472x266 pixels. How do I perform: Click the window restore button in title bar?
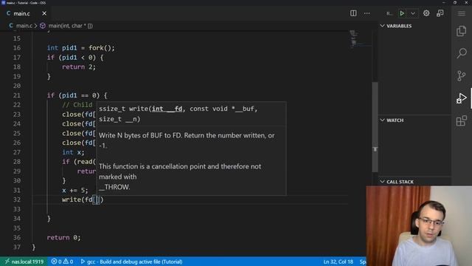(455, 2)
